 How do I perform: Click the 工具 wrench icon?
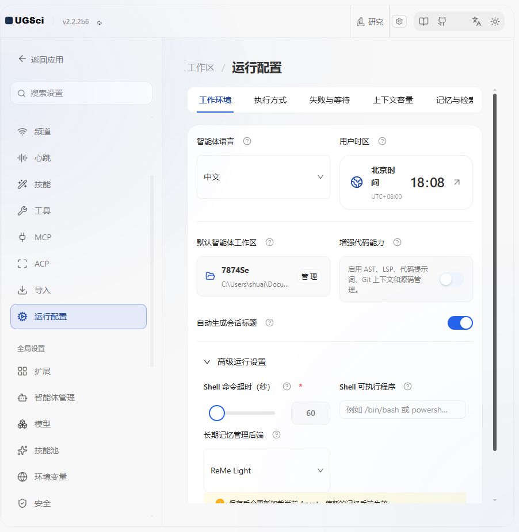pyautogui.click(x=22, y=211)
